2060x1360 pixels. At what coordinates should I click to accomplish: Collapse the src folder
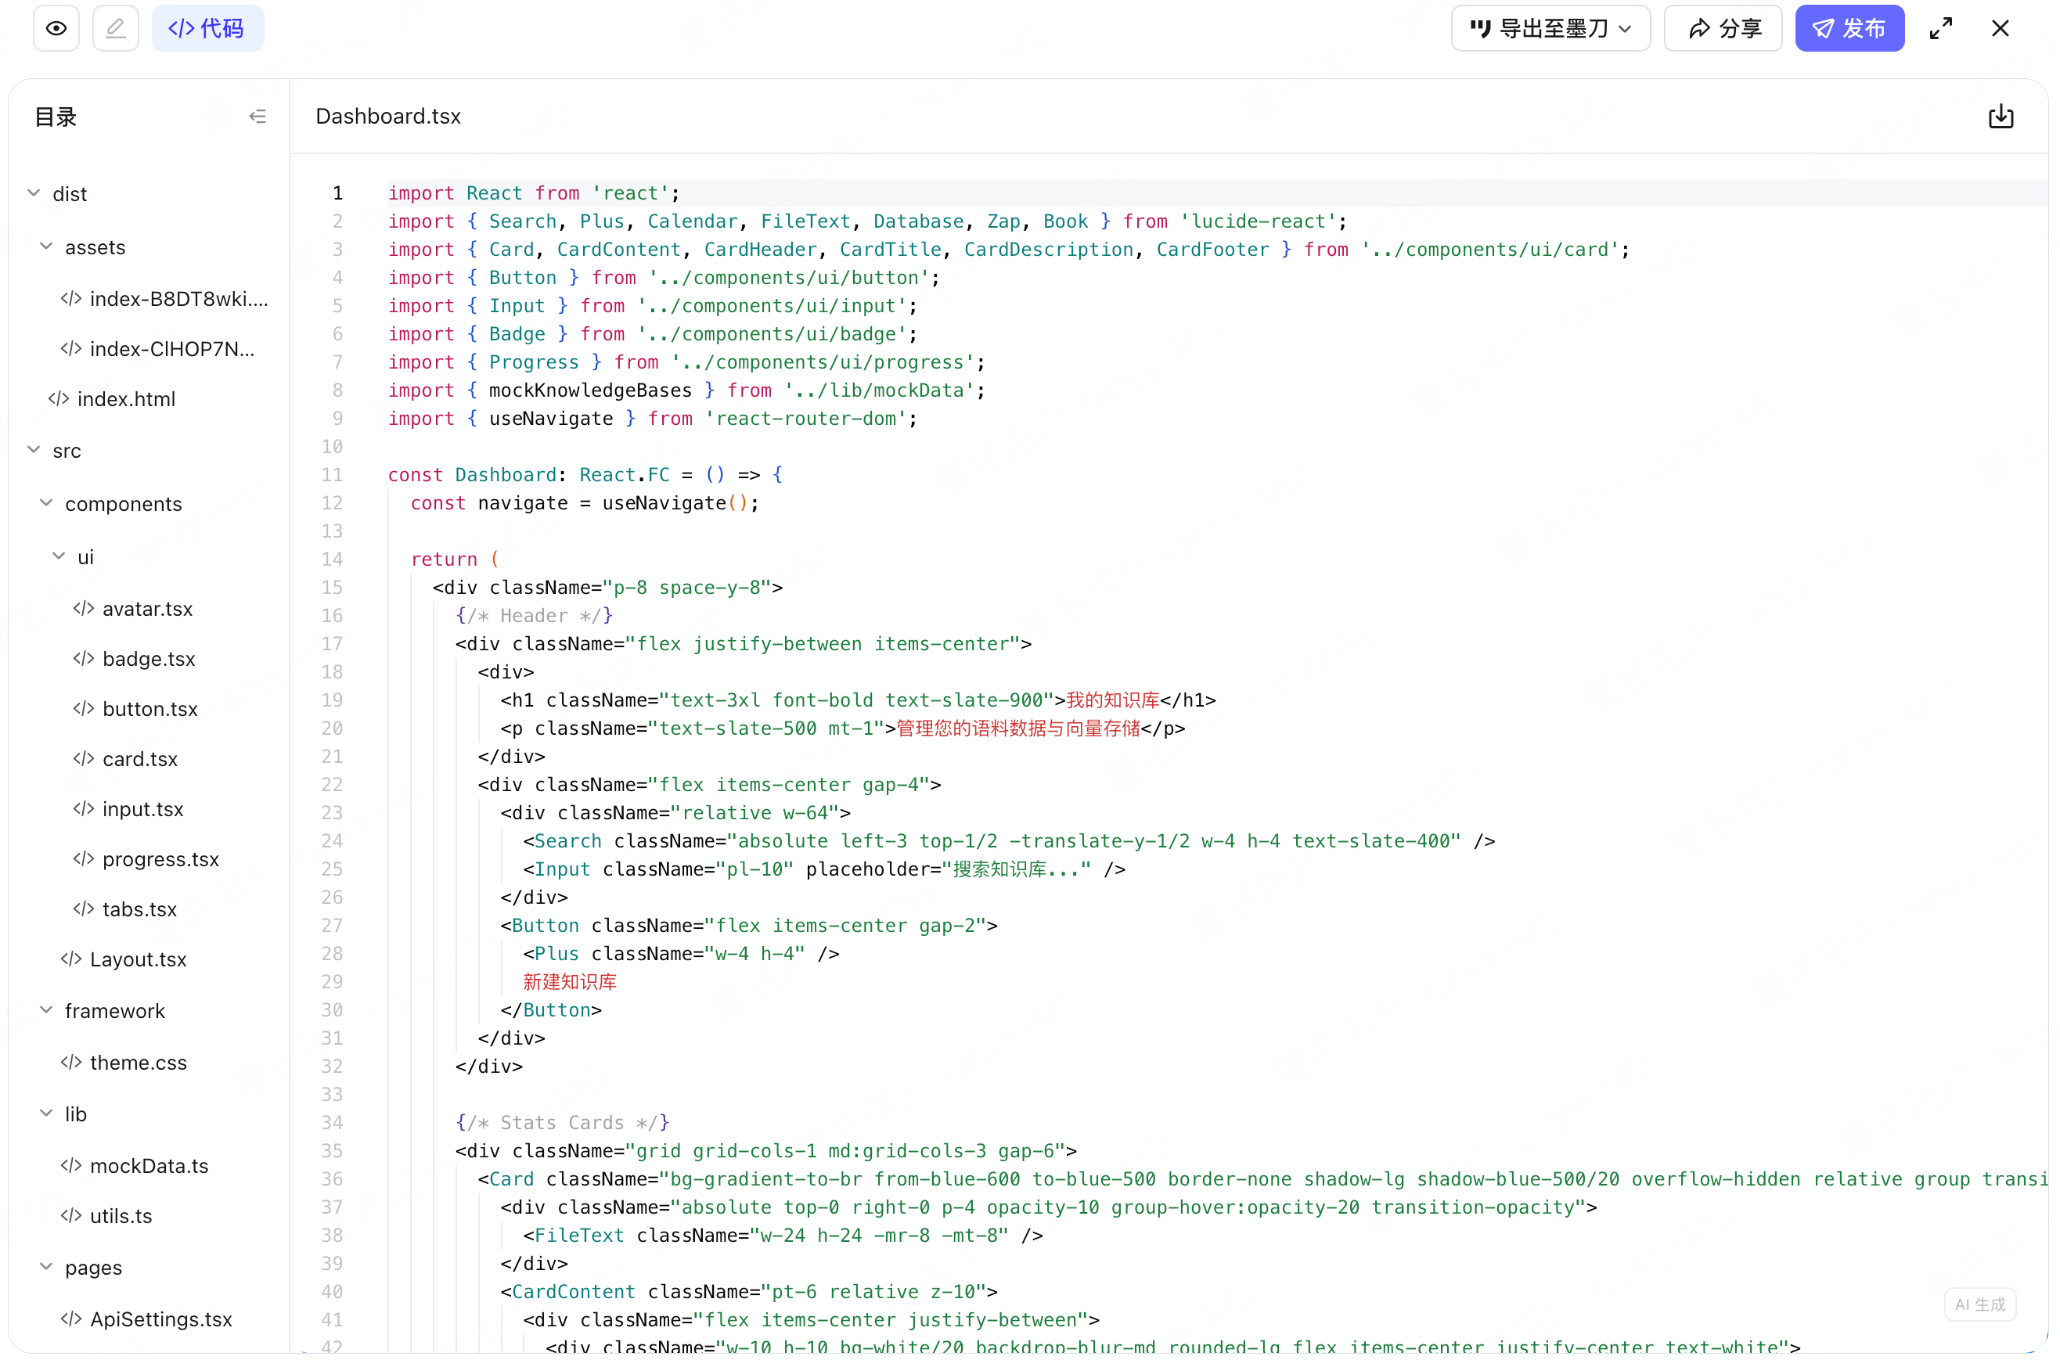click(34, 450)
